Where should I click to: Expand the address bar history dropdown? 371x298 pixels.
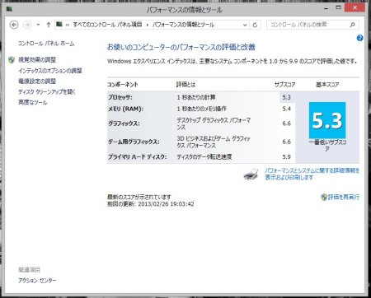[245, 25]
